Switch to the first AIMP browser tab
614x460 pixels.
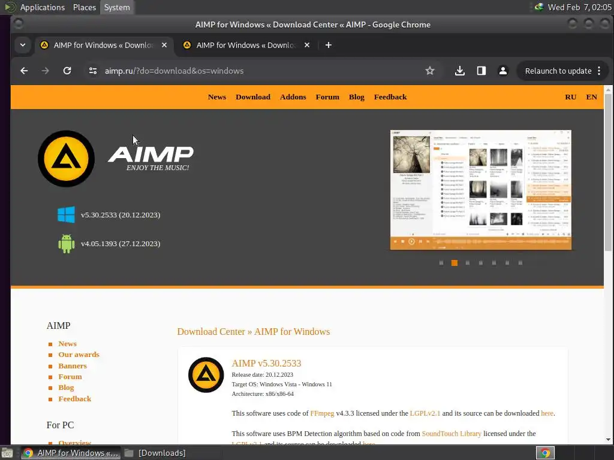pyautogui.click(x=104, y=45)
